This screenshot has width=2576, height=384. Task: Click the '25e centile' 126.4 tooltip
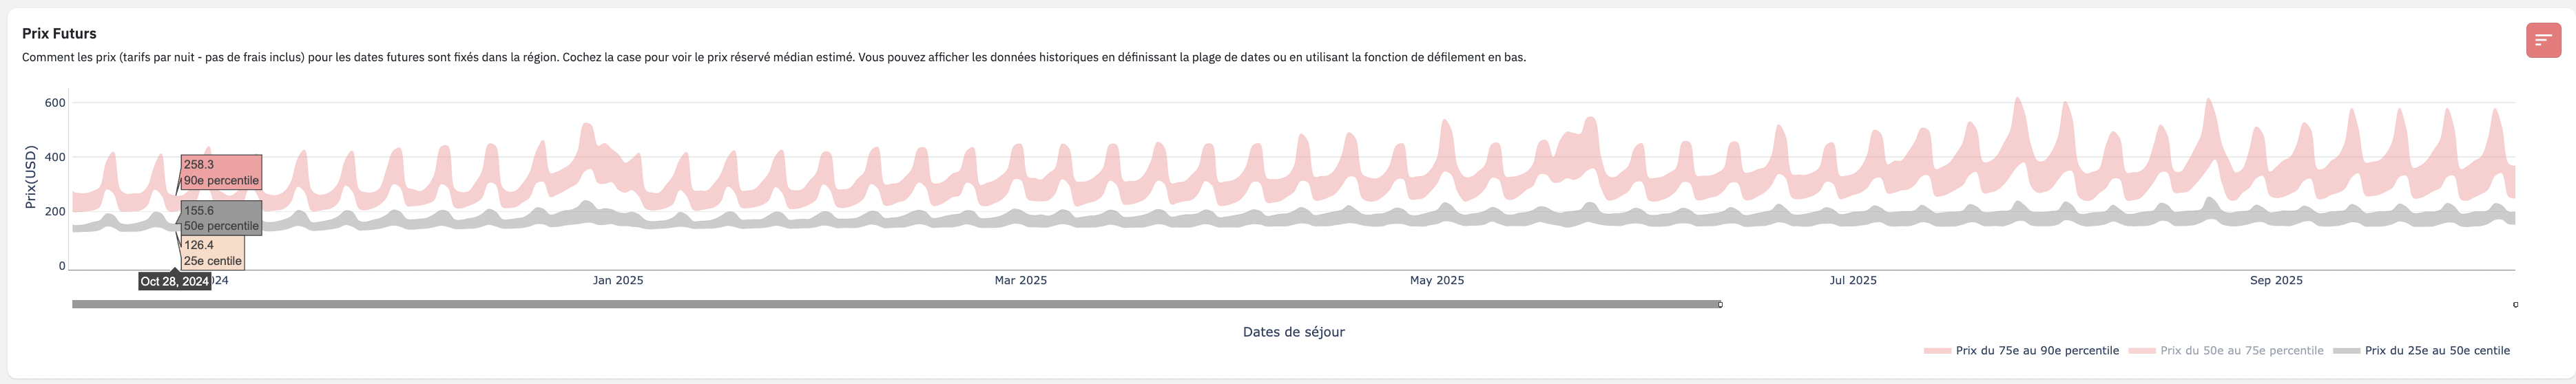click(212, 253)
